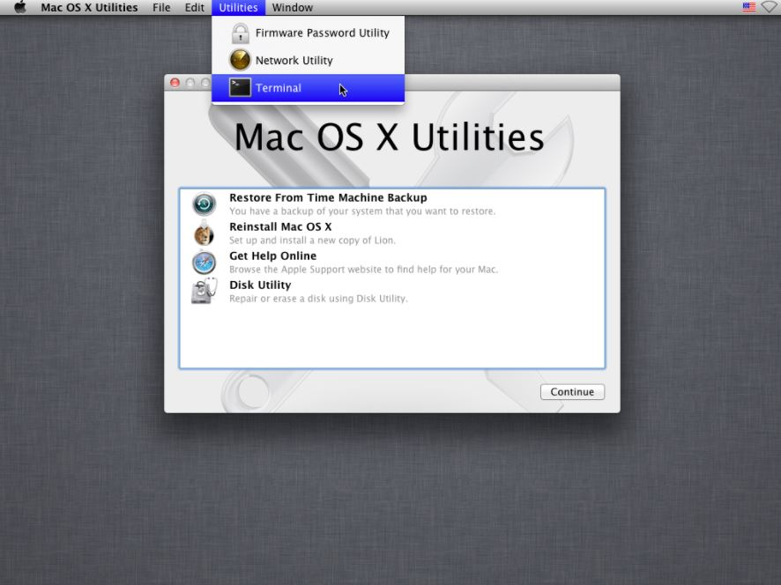This screenshot has width=781, height=585.
Task: Open the Wi-Fi status menu icon
Action: click(770, 8)
